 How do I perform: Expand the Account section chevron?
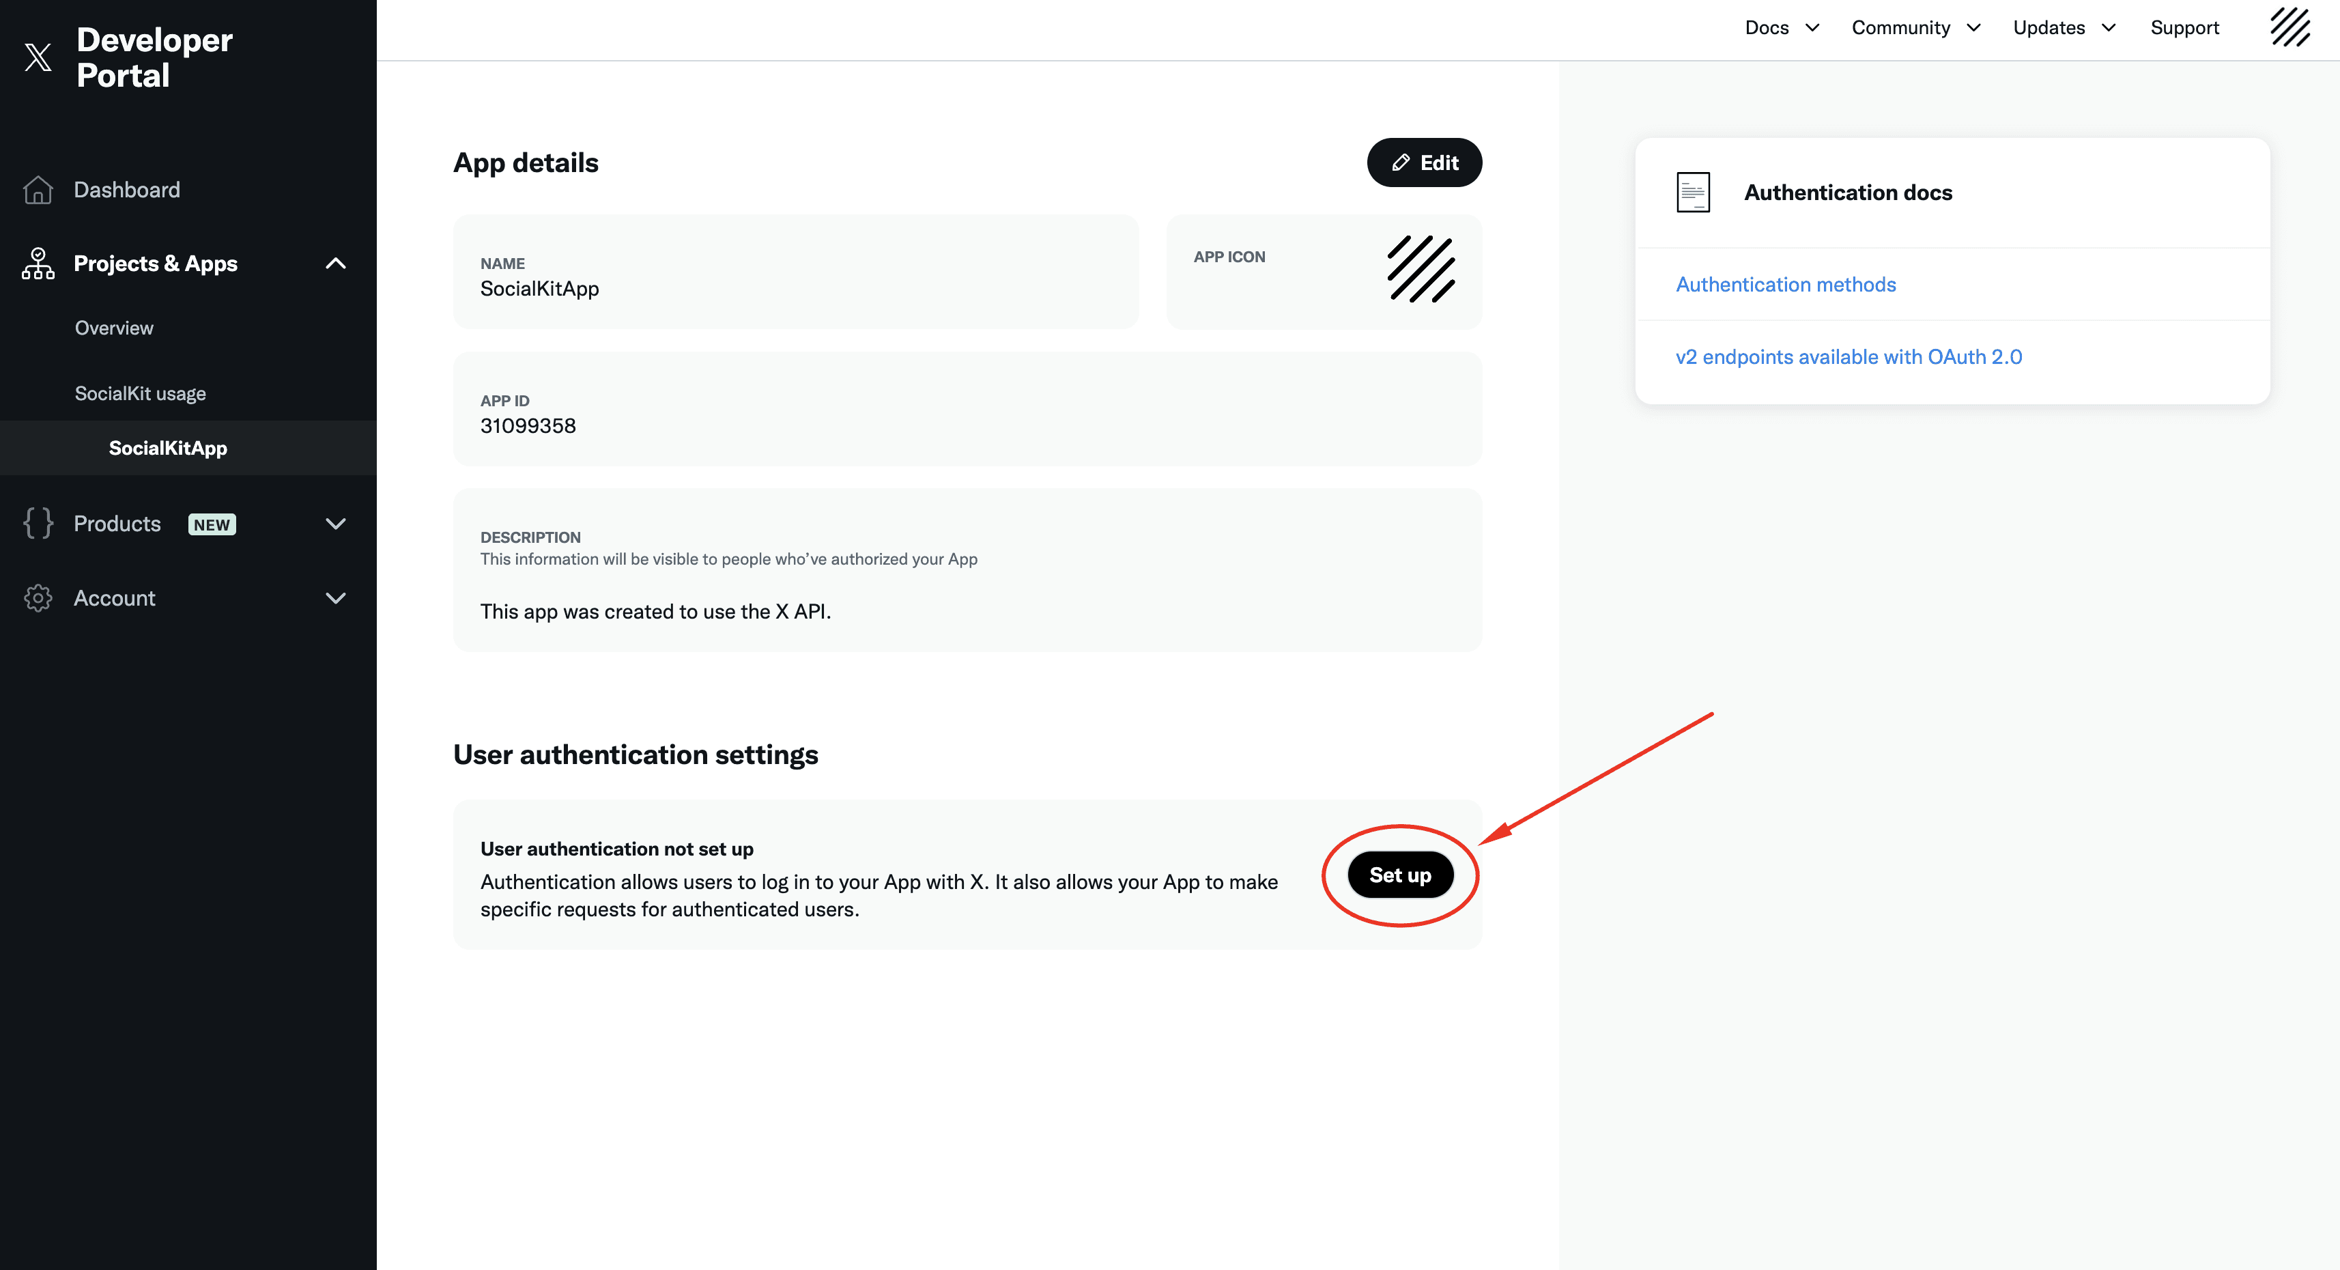point(336,597)
